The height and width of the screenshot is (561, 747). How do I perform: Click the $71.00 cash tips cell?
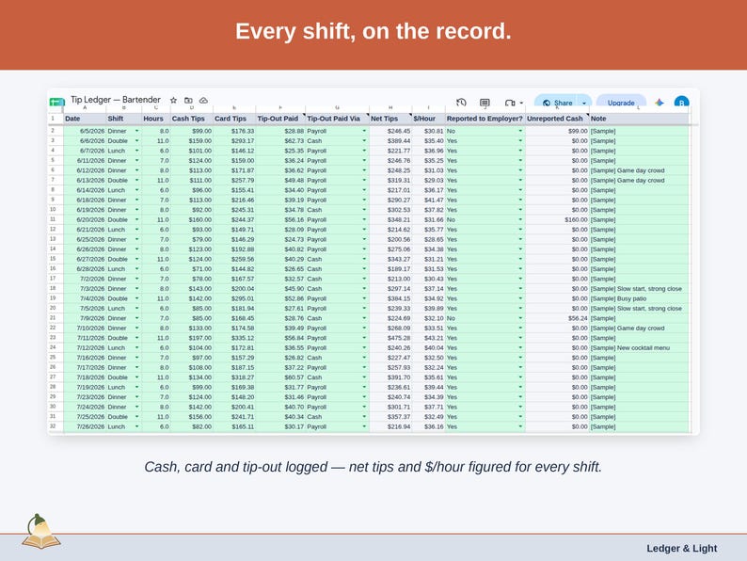point(192,269)
